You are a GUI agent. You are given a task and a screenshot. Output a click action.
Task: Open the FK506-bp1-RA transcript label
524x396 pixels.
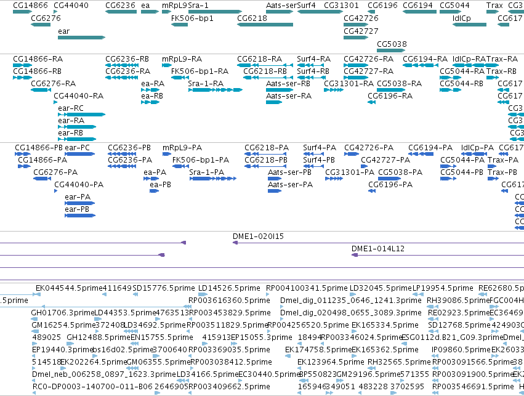point(200,71)
